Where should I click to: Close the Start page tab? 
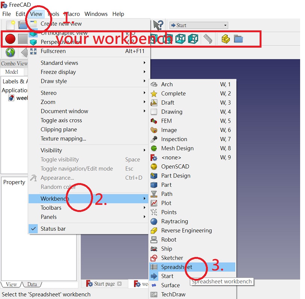[x=119, y=284]
